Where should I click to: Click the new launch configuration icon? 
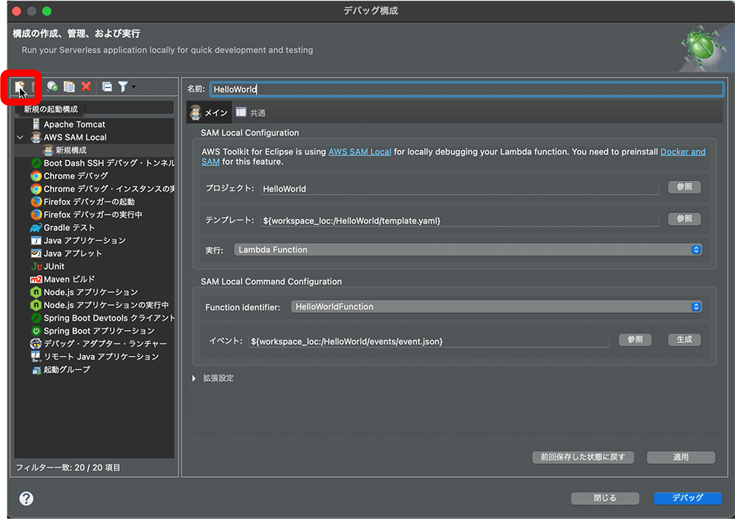point(21,87)
